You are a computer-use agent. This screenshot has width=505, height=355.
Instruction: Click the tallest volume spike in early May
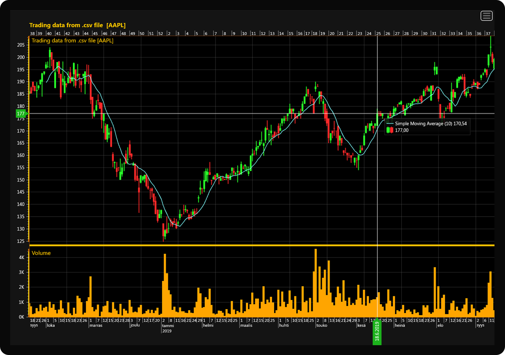pos(316,280)
